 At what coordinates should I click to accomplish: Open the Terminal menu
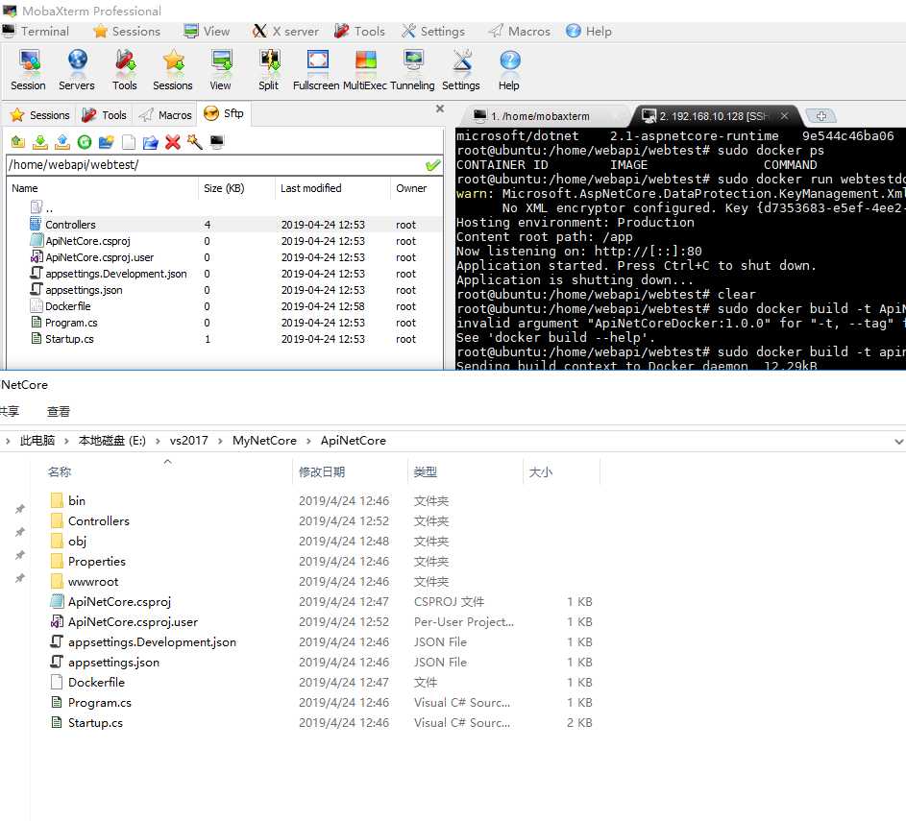[x=36, y=31]
